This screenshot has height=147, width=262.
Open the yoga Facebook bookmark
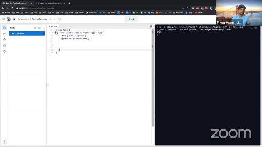(x=189, y=13)
